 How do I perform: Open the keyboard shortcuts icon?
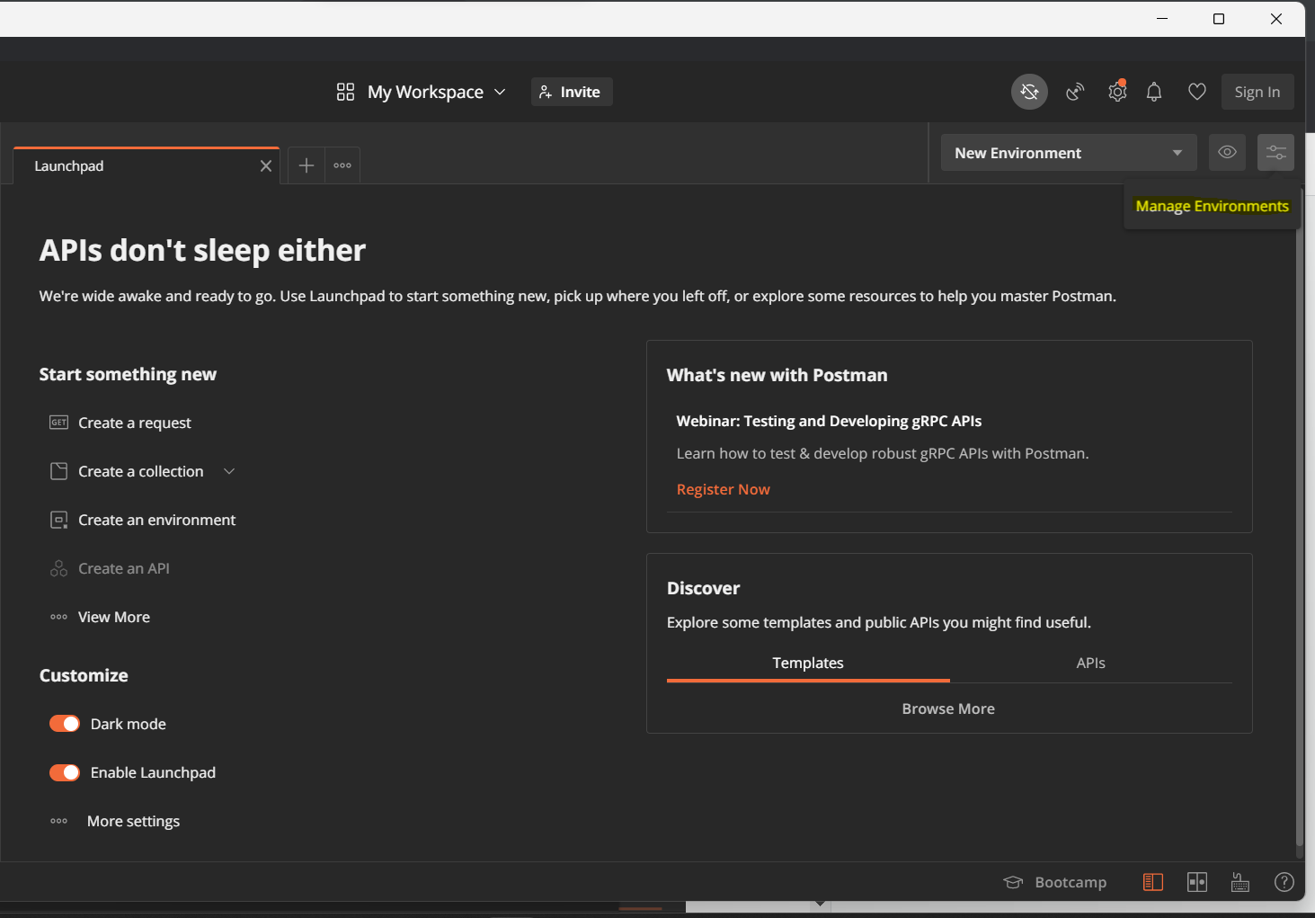(x=1240, y=882)
